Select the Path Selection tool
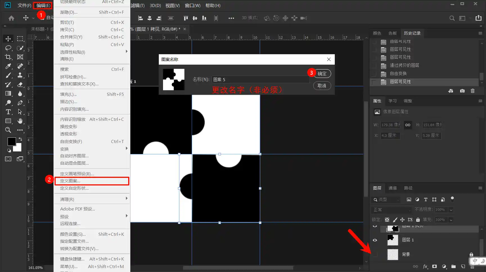The image size is (486, 272). click(x=20, y=112)
